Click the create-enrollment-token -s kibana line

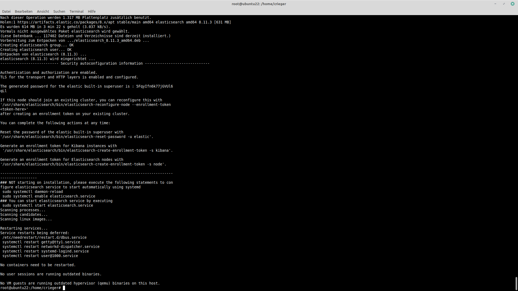pos(87,150)
